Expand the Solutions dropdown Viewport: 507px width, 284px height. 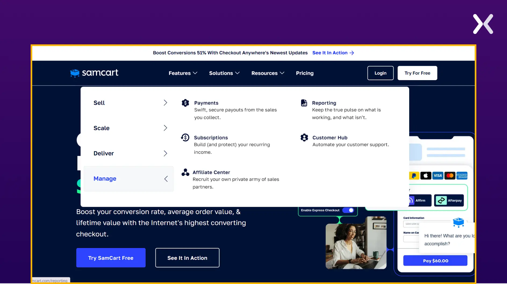[x=224, y=73]
